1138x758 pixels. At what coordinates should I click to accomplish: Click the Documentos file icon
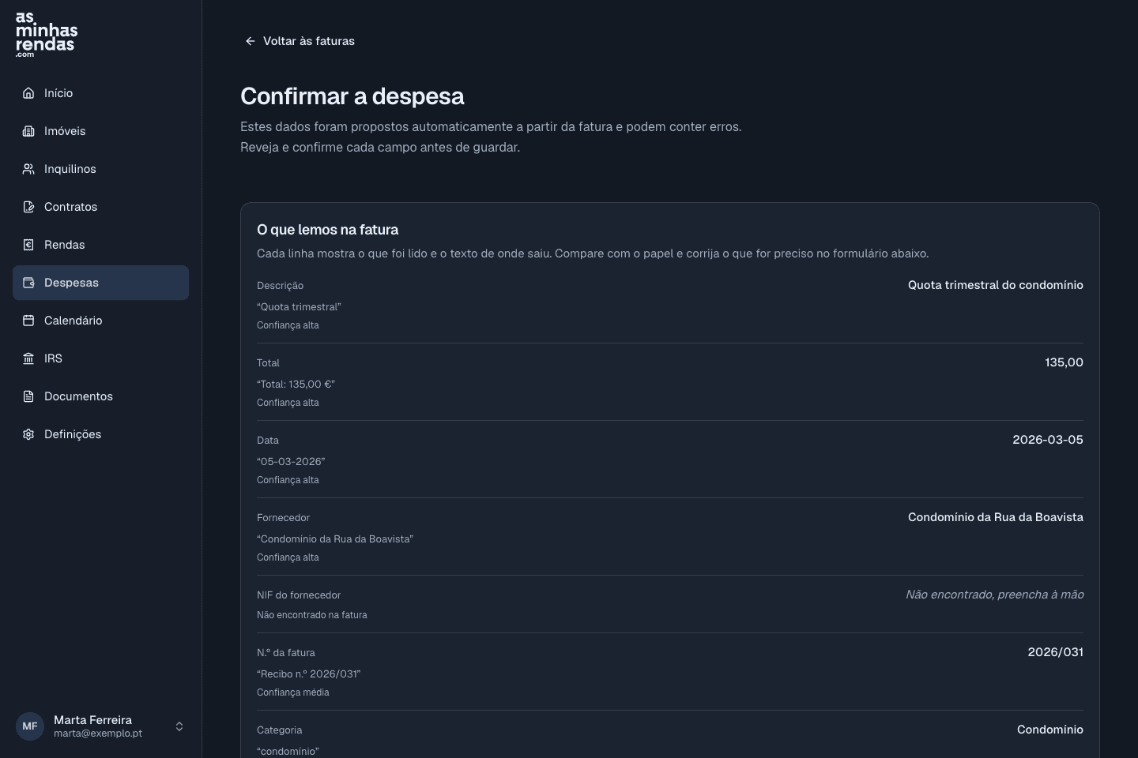click(28, 396)
